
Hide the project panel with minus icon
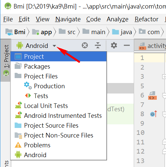tap(127, 45)
